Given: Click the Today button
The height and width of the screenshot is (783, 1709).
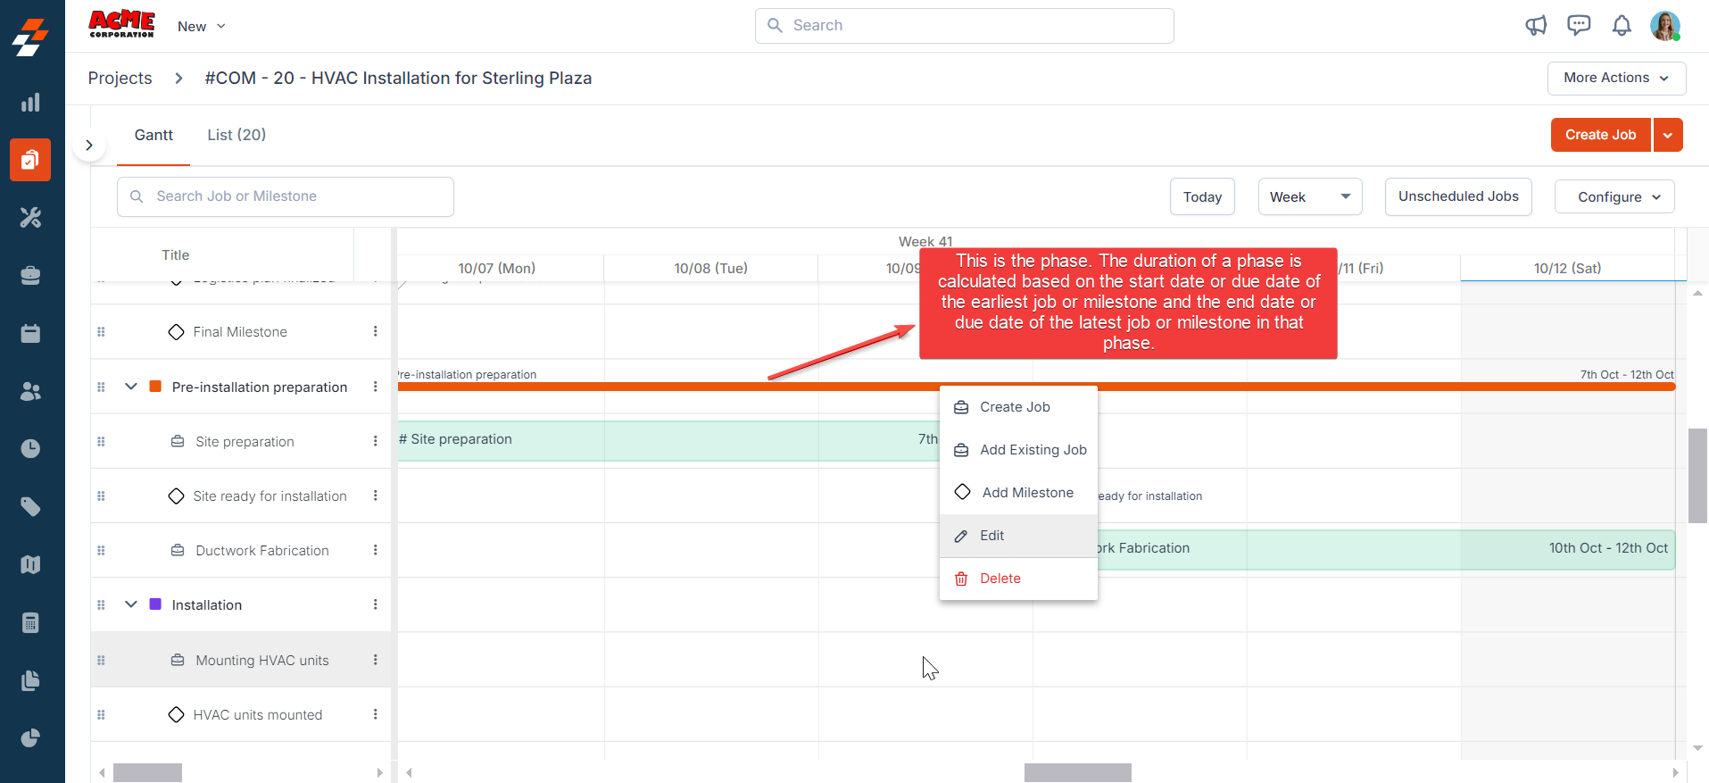Looking at the screenshot, I should tap(1201, 197).
